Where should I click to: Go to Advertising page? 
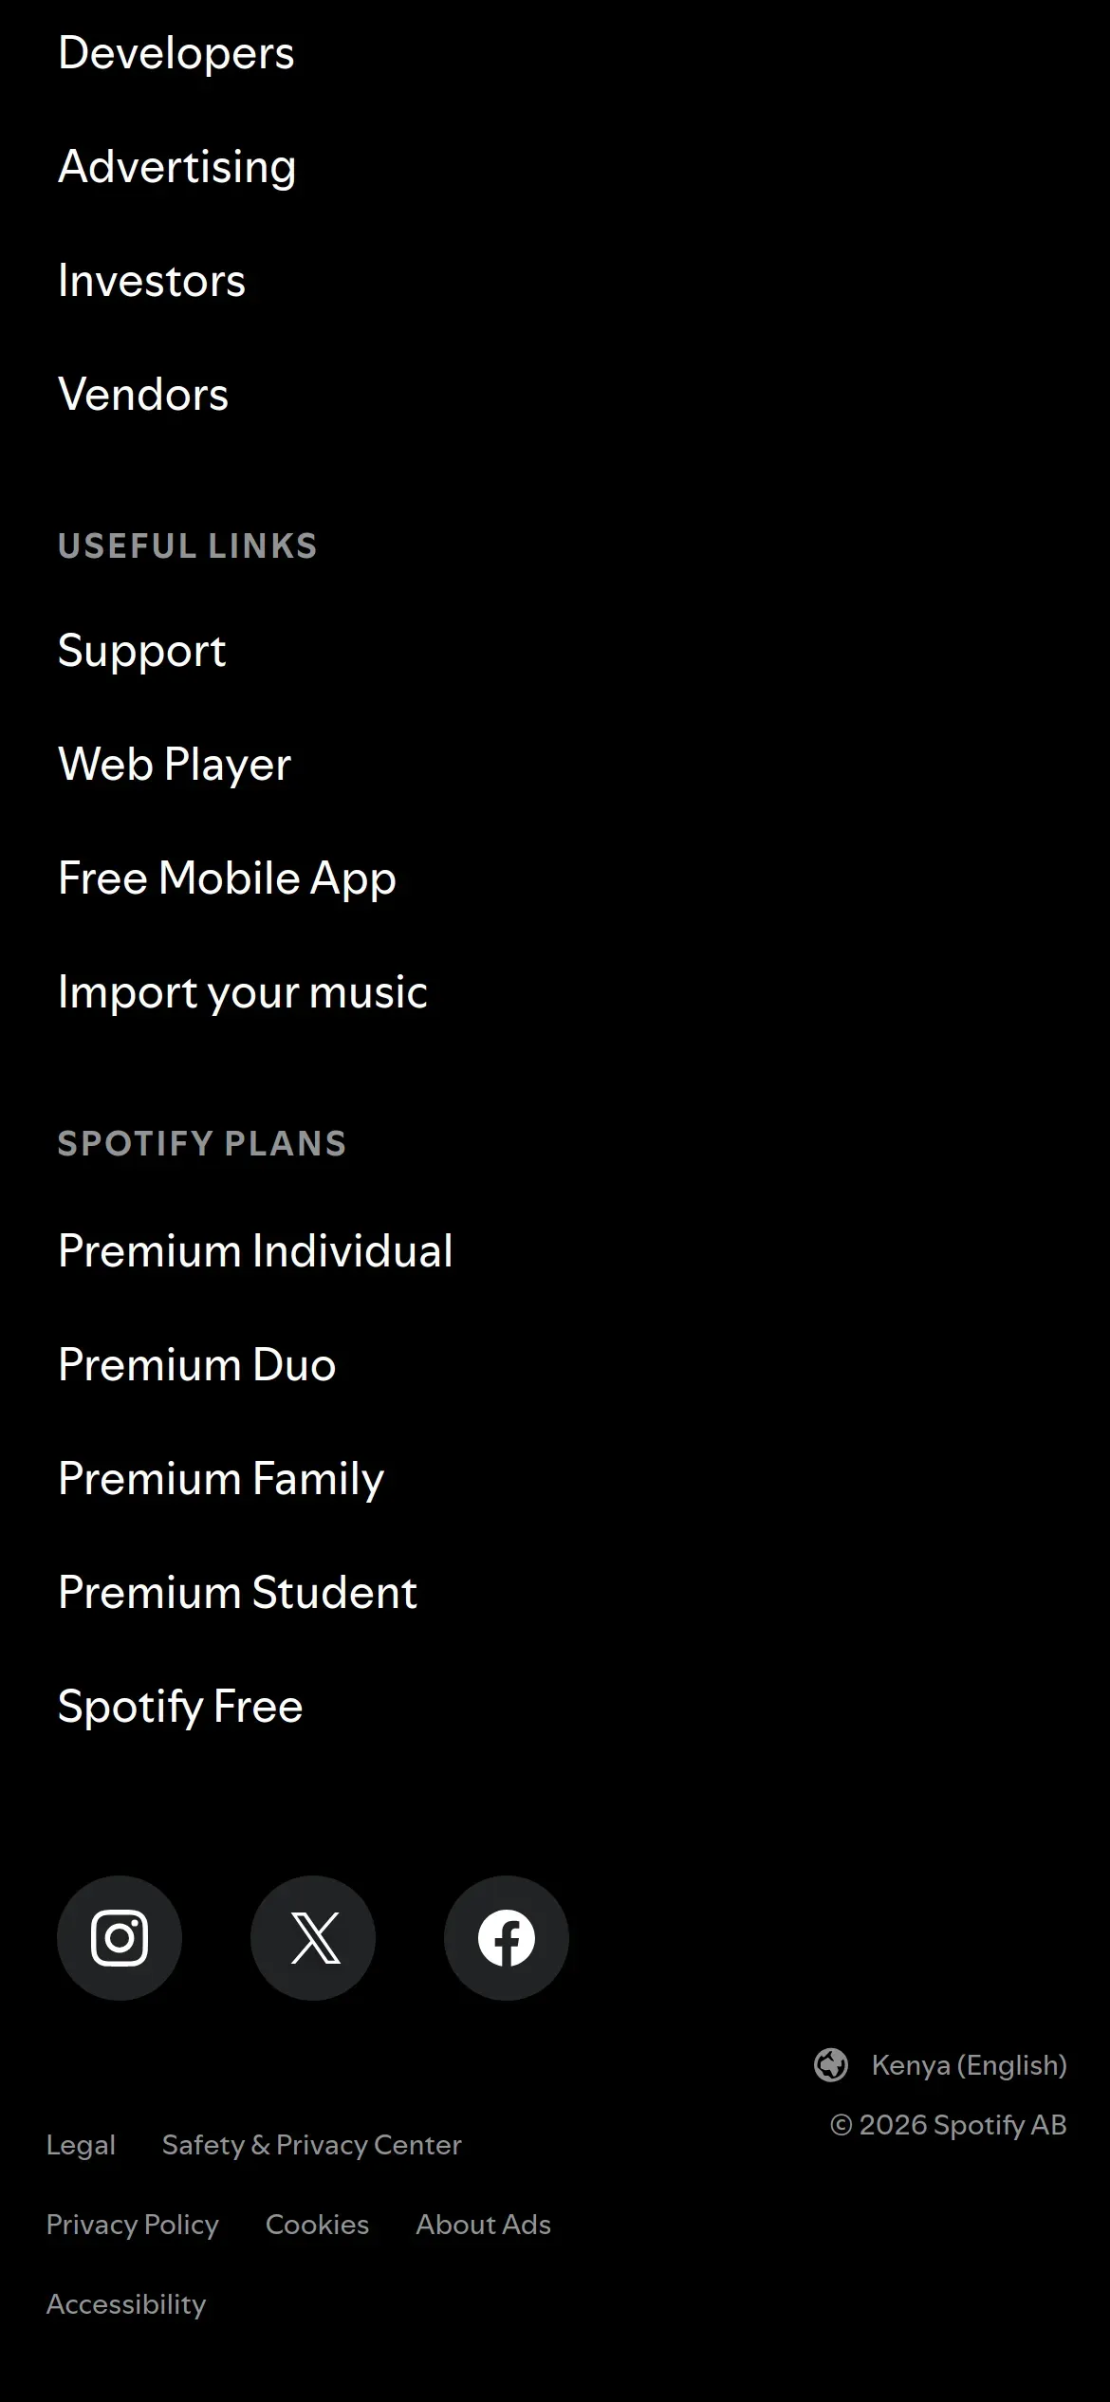tap(177, 167)
